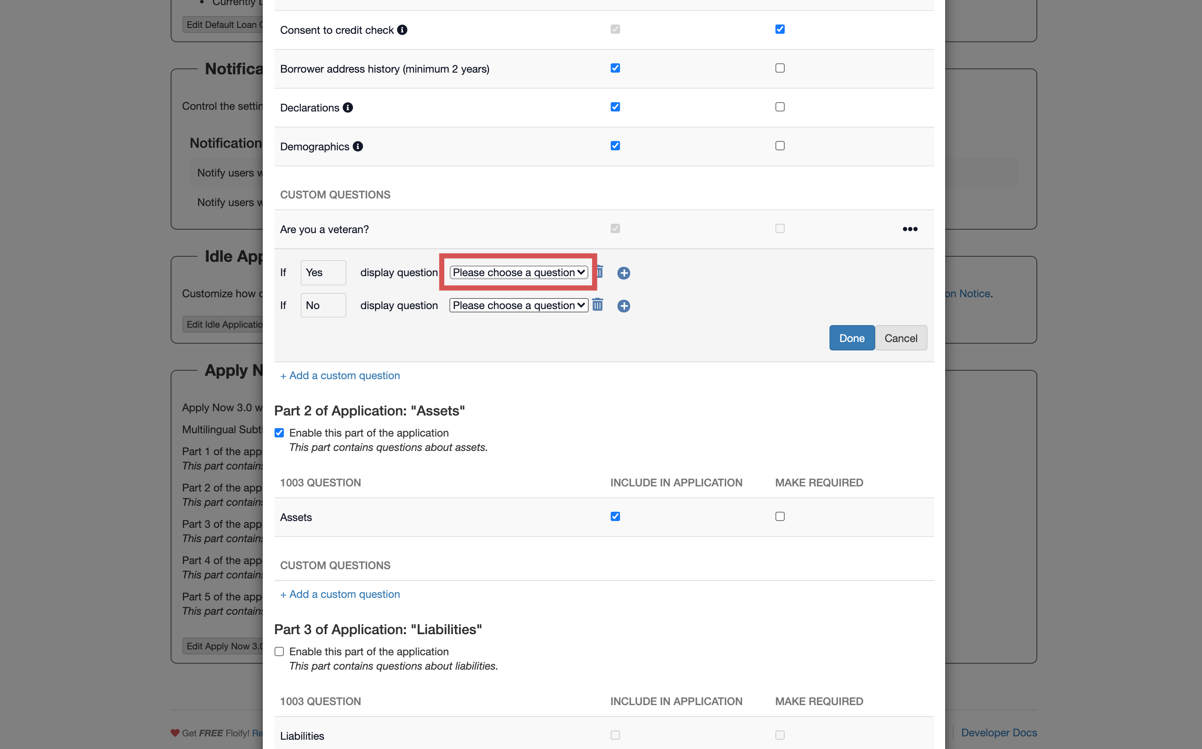
Task: Add a custom question under Assets
Action: click(340, 594)
